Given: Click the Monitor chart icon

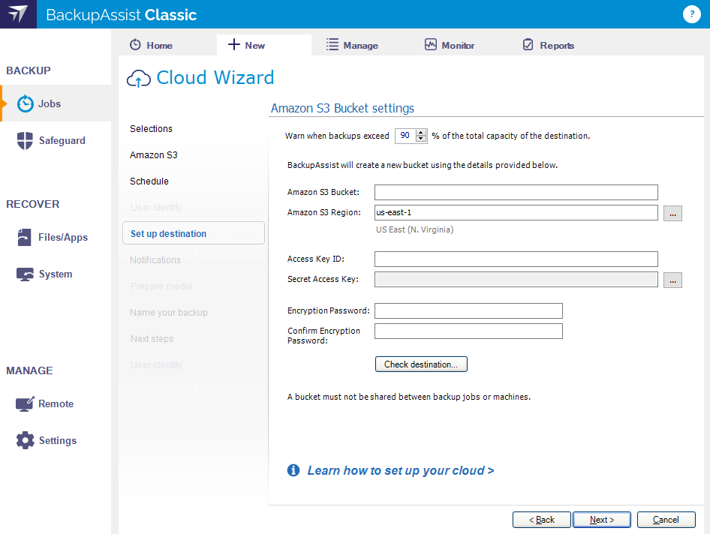Looking at the screenshot, I should click(431, 44).
